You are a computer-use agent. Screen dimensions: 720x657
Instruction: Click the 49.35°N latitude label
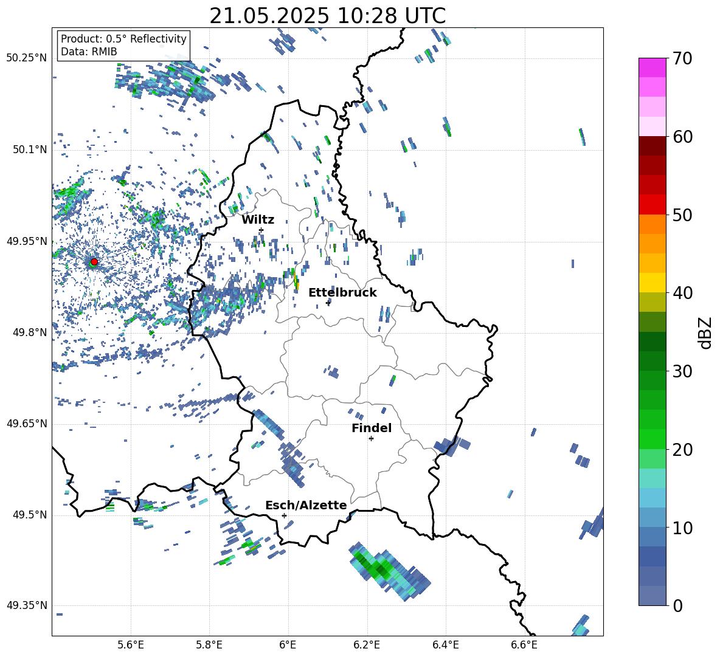[x=27, y=605]
